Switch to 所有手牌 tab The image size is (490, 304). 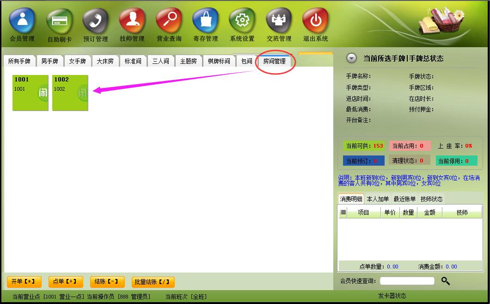click(x=19, y=61)
